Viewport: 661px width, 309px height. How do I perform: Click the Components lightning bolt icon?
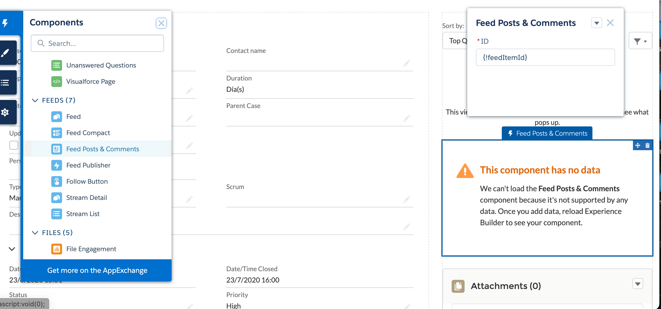5,23
